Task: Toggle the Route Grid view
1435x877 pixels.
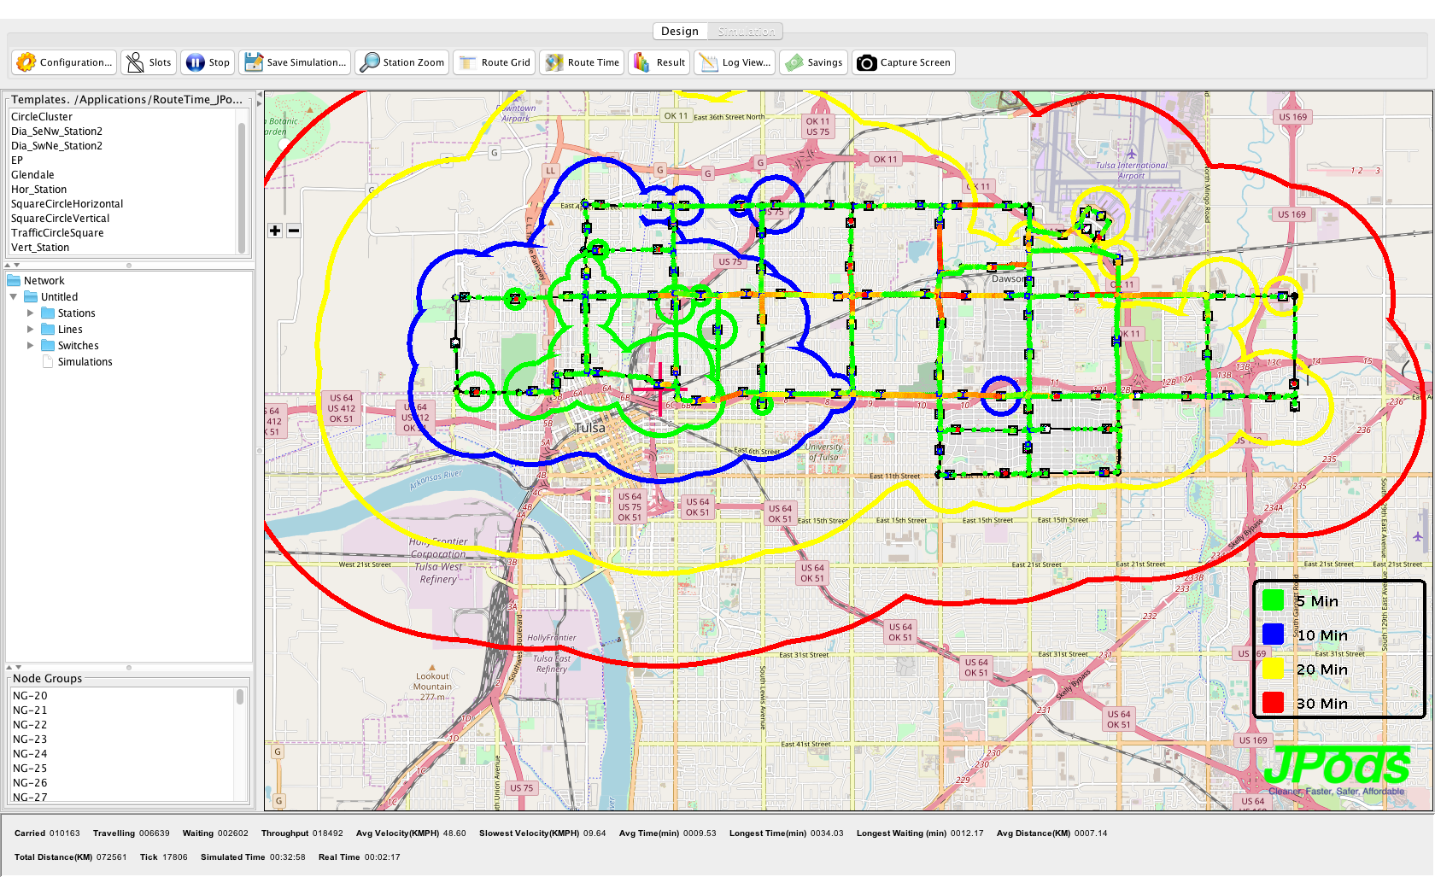Action: click(468, 62)
